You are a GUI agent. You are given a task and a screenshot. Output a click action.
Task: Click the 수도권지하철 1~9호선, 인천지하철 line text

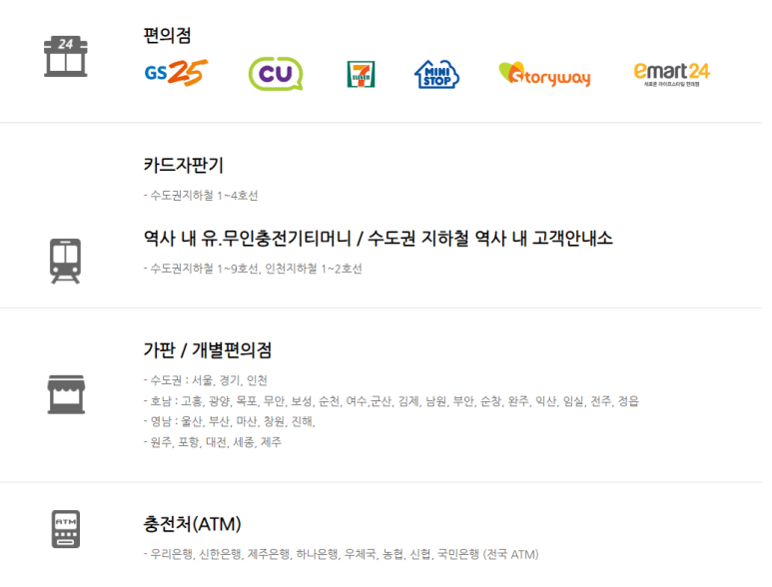point(253,269)
